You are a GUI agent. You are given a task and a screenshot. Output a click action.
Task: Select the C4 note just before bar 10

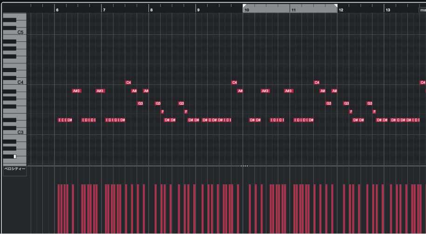234,82
